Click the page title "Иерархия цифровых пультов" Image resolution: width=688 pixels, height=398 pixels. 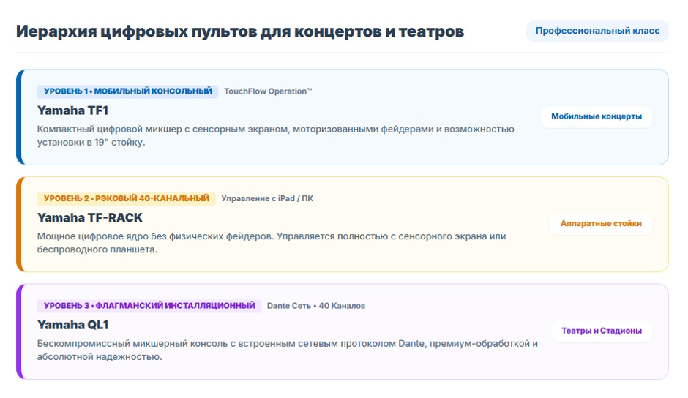point(239,31)
